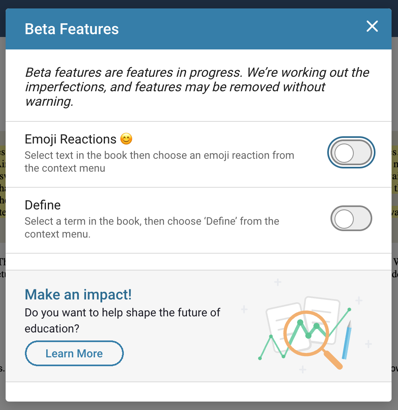
Task: Turn on the Define feature switch
Action: pos(351,218)
